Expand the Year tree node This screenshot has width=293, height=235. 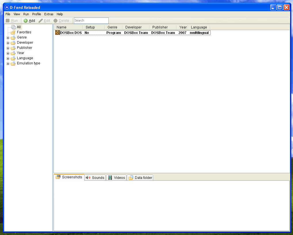click(x=8, y=53)
